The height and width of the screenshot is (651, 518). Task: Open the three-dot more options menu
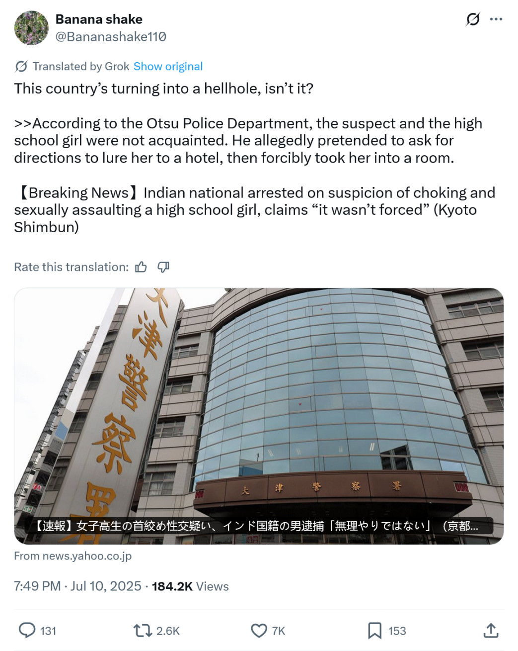pyautogui.click(x=496, y=19)
